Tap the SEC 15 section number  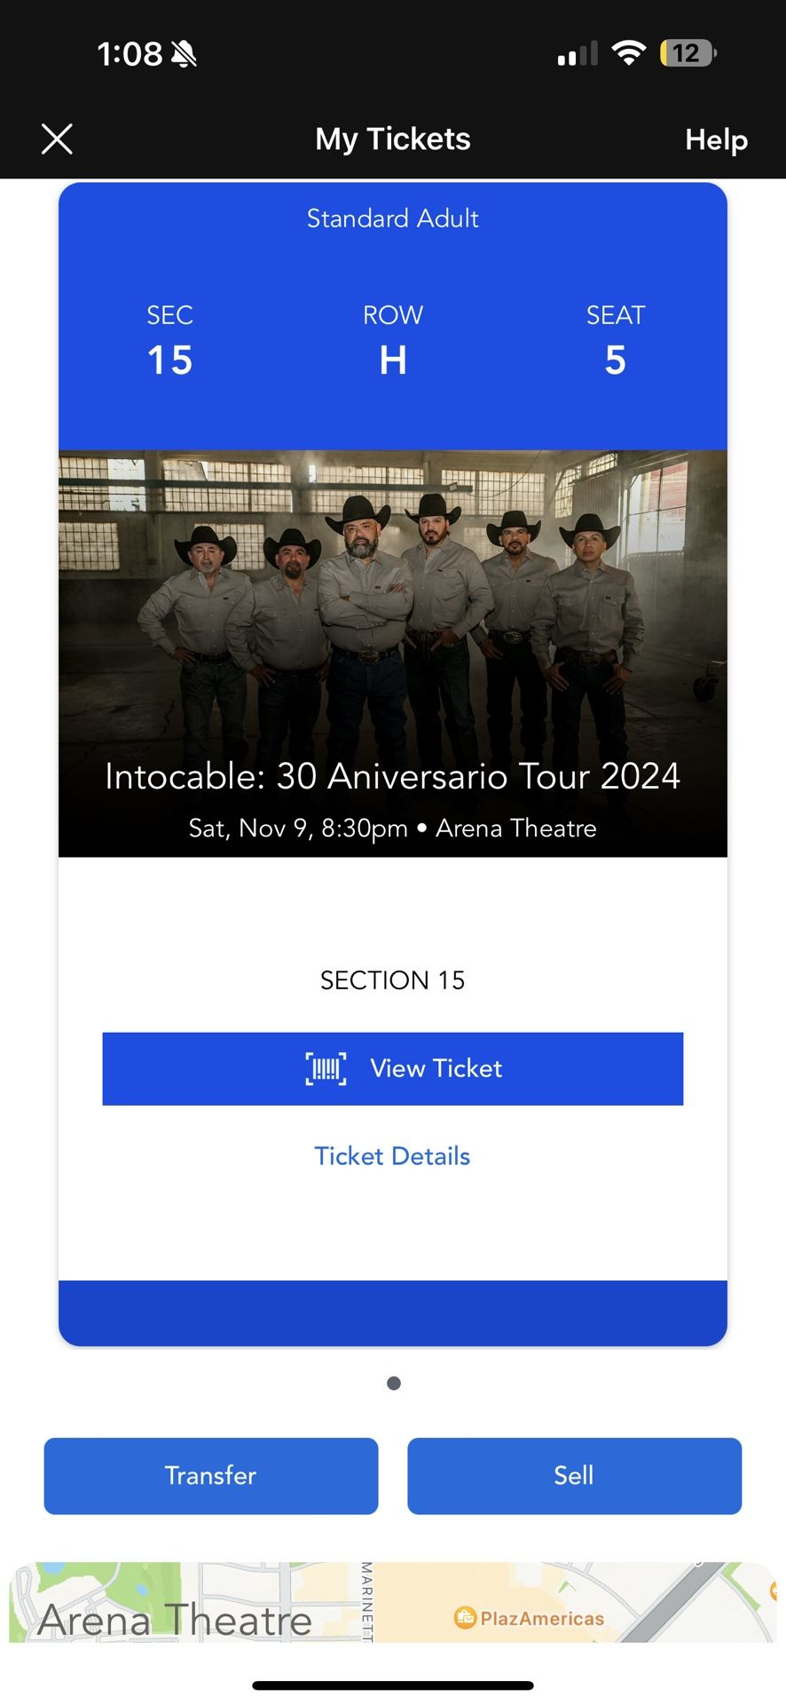(169, 360)
